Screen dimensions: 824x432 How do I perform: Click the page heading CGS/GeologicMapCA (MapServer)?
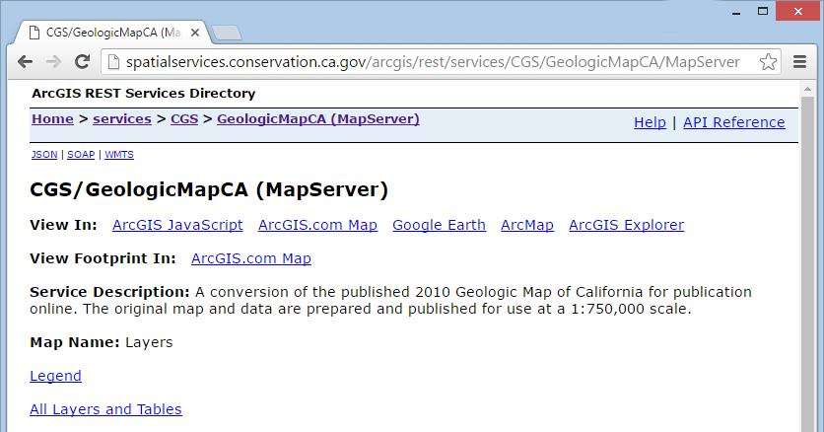[x=209, y=189]
